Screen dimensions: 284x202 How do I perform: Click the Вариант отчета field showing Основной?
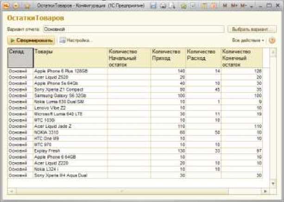coord(133,29)
